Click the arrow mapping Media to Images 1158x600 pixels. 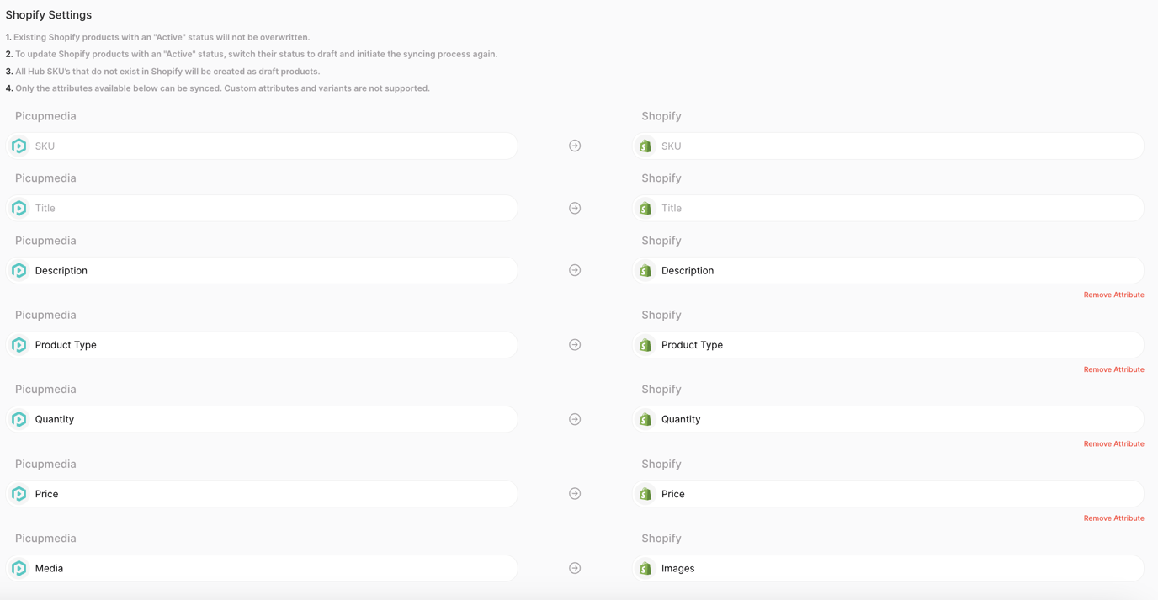[575, 568]
